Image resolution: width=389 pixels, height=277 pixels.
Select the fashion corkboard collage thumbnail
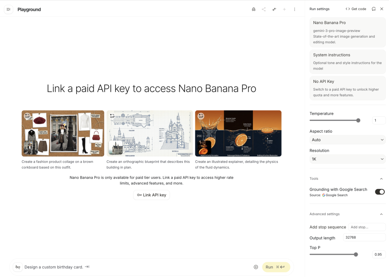tap(63, 133)
